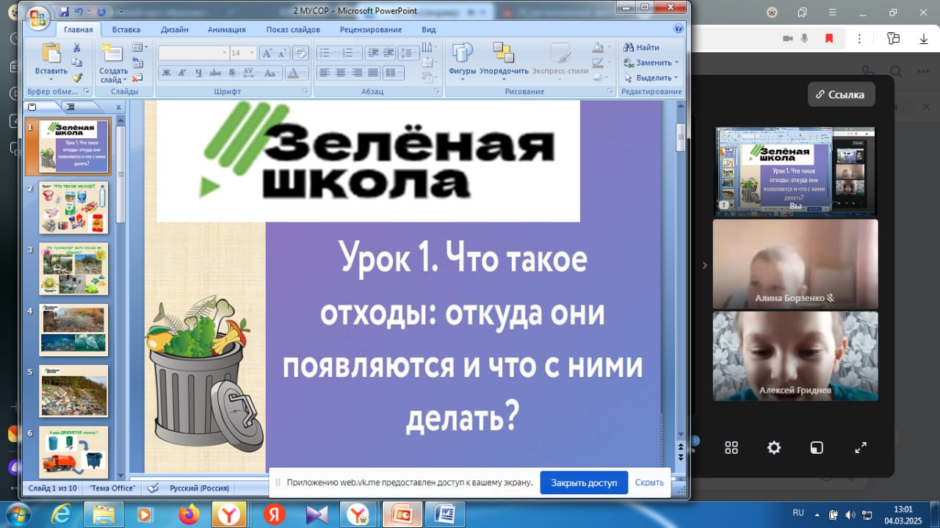The width and height of the screenshot is (940, 528).
Task: Clear all formatting icon in font group
Action: (300, 53)
